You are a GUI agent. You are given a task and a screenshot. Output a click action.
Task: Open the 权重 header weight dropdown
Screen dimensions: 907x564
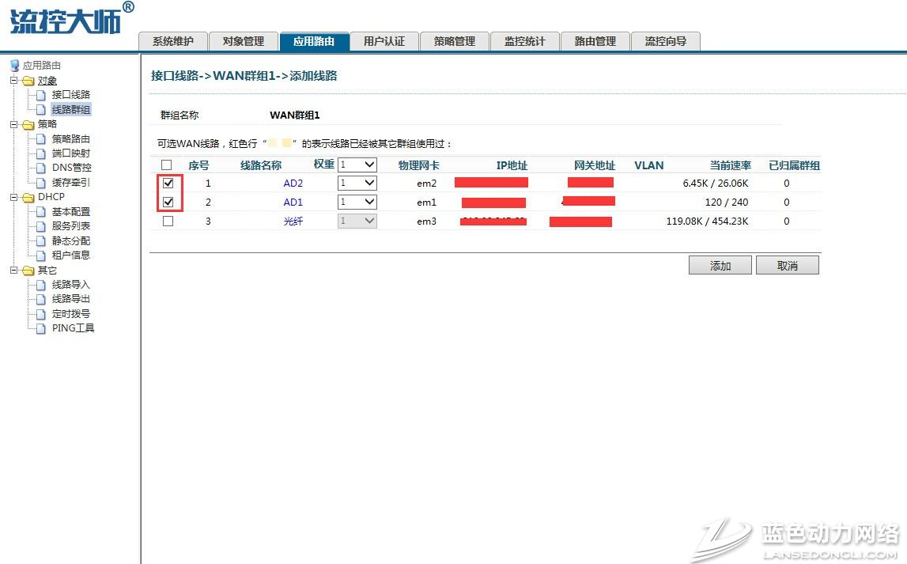[x=357, y=165]
